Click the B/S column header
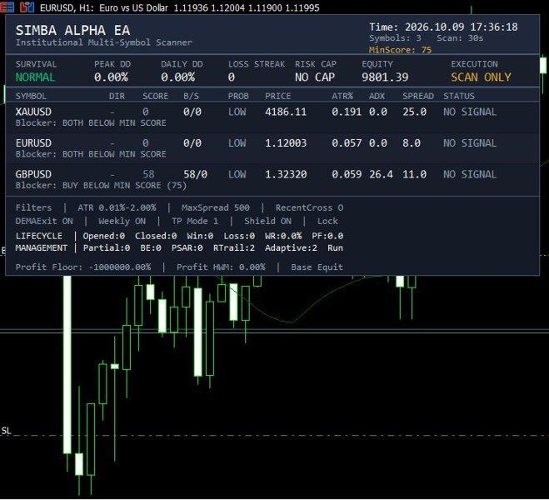549x500 pixels. [191, 97]
